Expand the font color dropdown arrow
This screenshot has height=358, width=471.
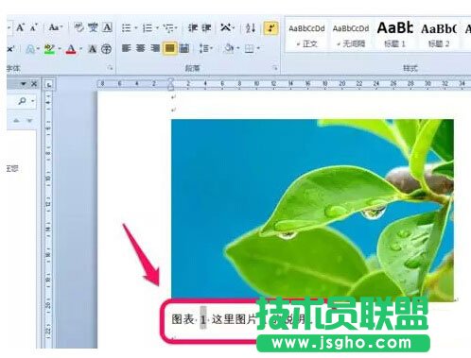(x=80, y=49)
